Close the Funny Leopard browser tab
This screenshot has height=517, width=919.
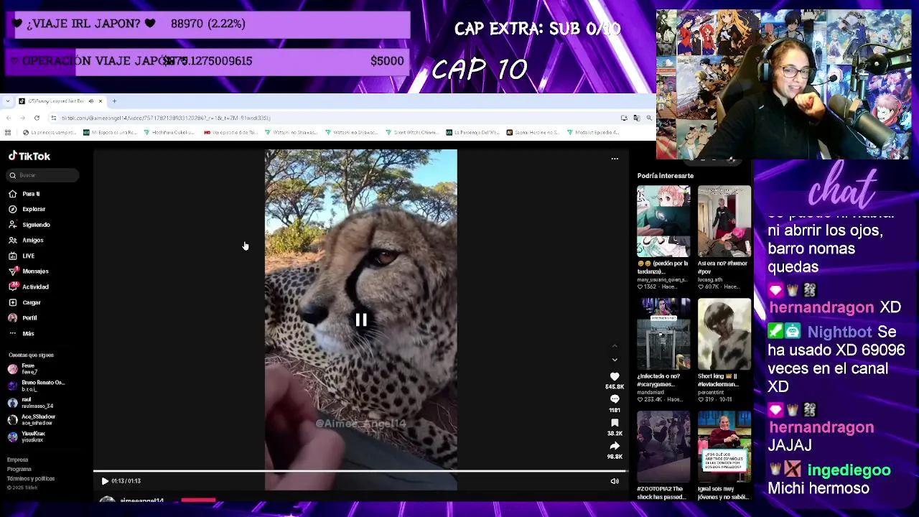(x=101, y=101)
